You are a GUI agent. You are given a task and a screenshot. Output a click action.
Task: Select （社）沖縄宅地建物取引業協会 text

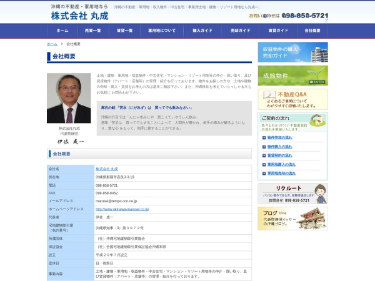click(120, 239)
